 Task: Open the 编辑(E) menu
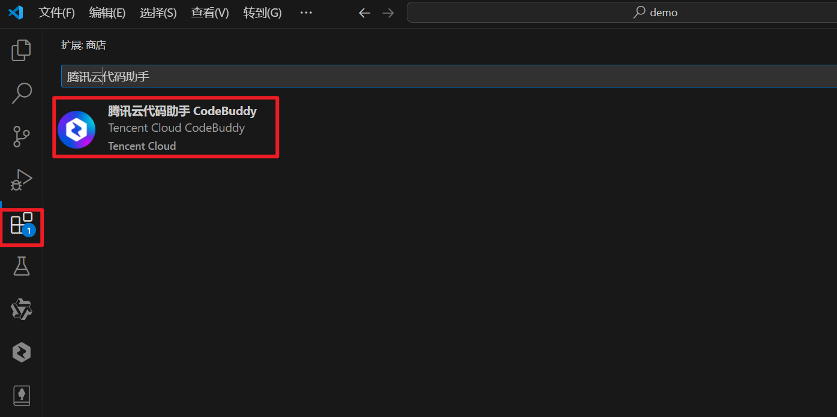point(107,13)
